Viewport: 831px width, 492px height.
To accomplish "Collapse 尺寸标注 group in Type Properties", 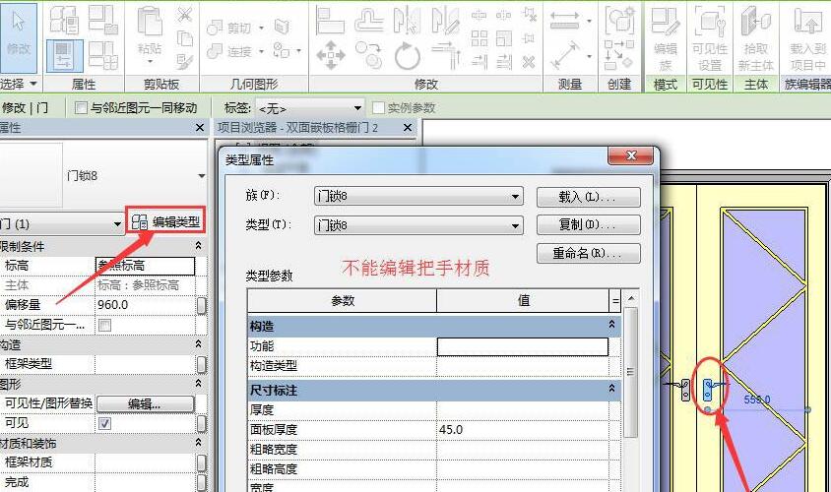I will (611, 389).
